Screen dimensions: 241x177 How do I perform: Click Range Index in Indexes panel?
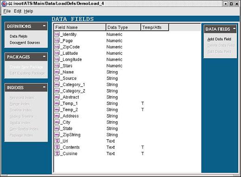[20, 104]
